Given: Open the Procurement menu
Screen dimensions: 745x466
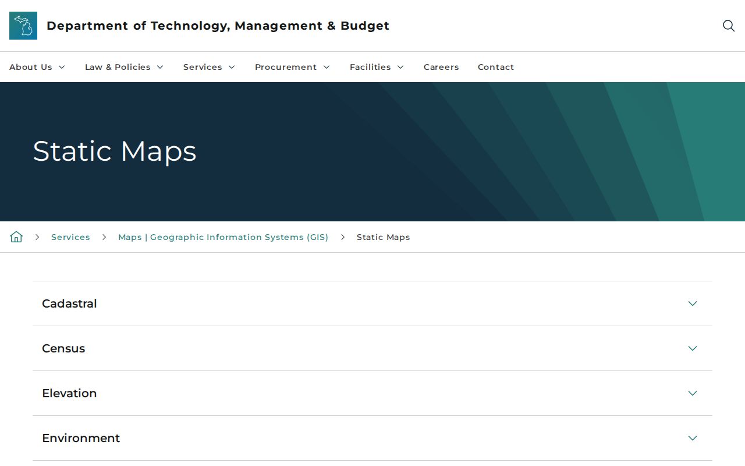Looking at the screenshot, I should pyautogui.click(x=293, y=67).
